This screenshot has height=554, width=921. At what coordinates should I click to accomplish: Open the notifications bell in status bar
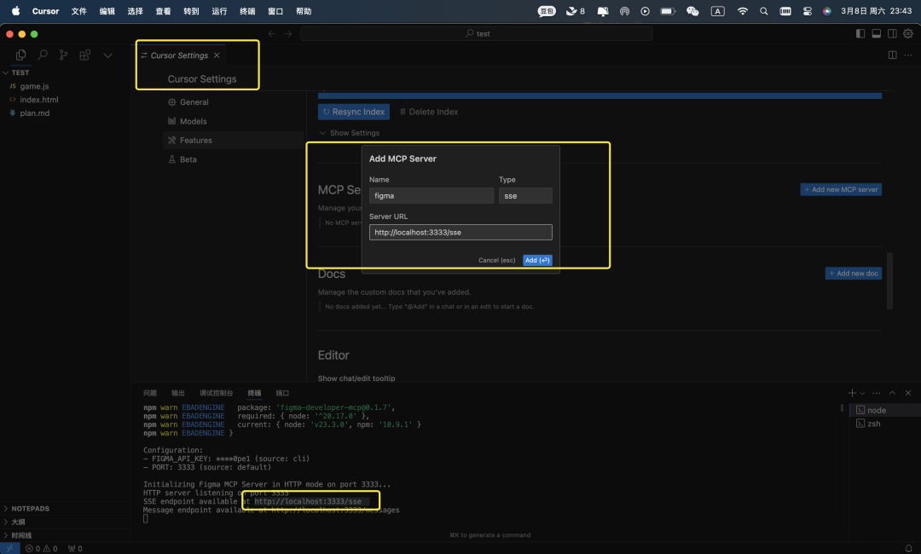pos(911,548)
